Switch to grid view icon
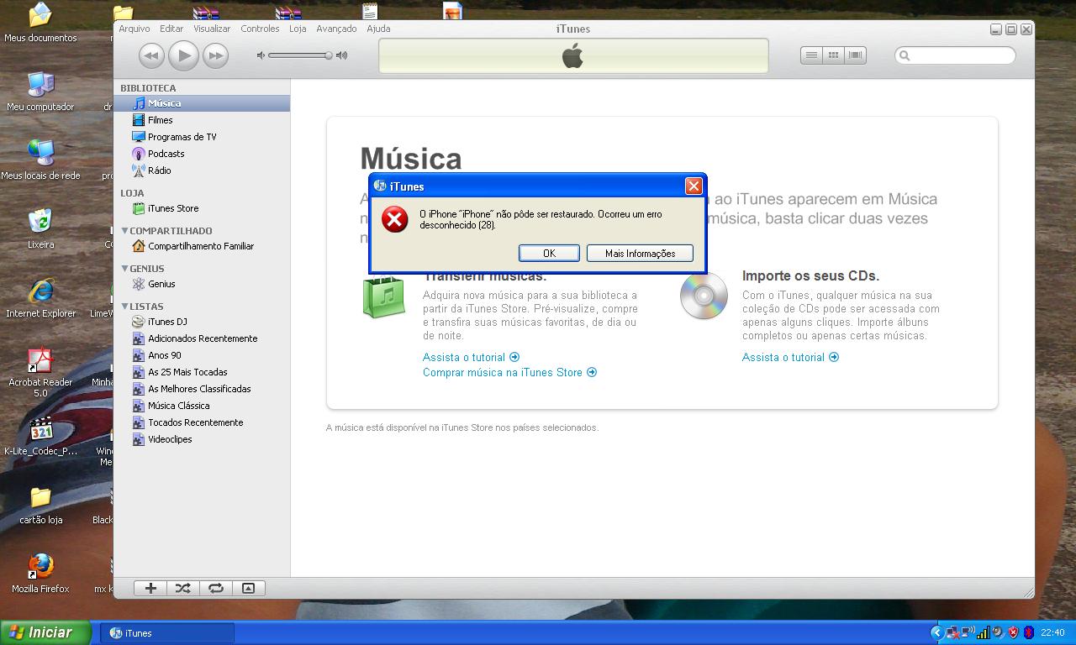The width and height of the screenshot is (1076, 645). [x=833, y=55]
